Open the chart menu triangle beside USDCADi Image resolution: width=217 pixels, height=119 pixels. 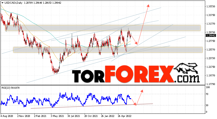[x=3, y=3]
